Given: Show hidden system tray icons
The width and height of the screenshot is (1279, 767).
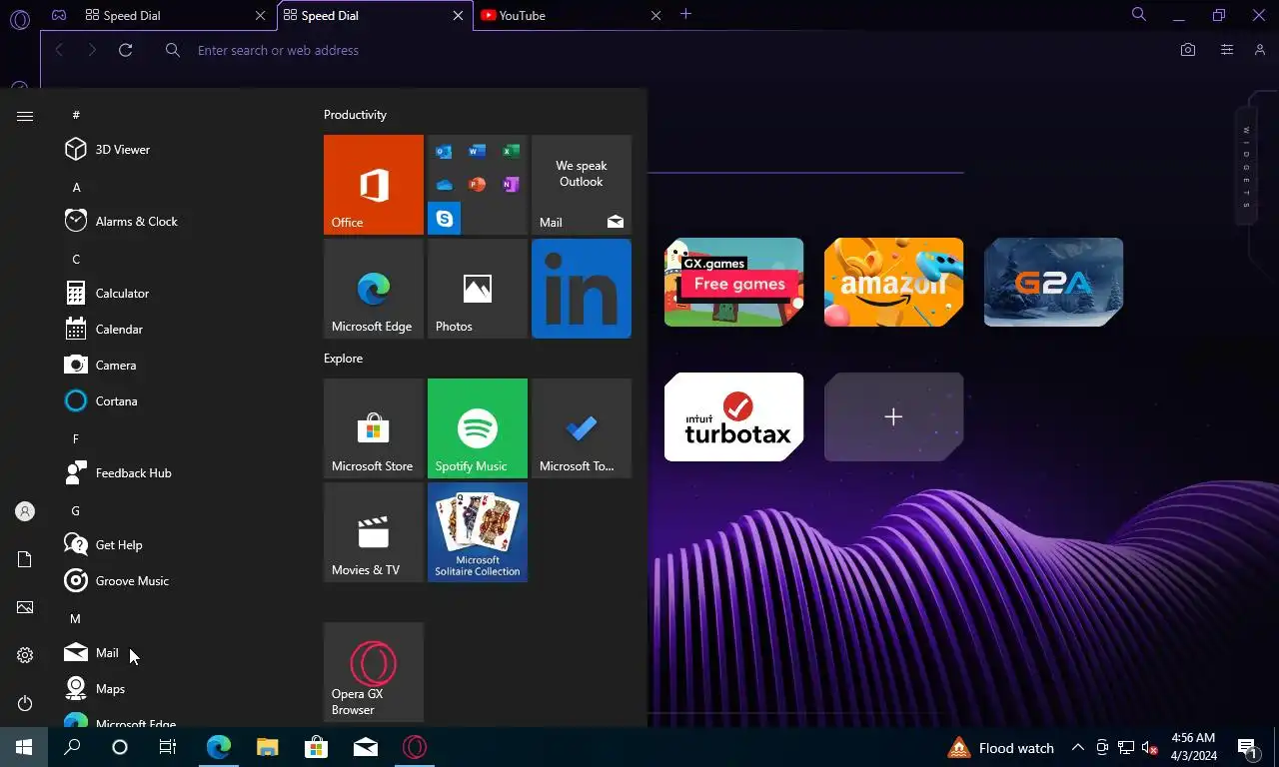Looking at the screenshot, I should click(x=1078, y=748).
